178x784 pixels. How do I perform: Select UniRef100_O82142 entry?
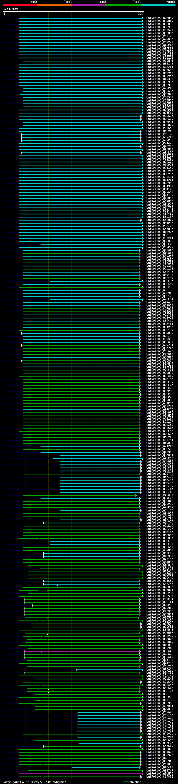160,64
